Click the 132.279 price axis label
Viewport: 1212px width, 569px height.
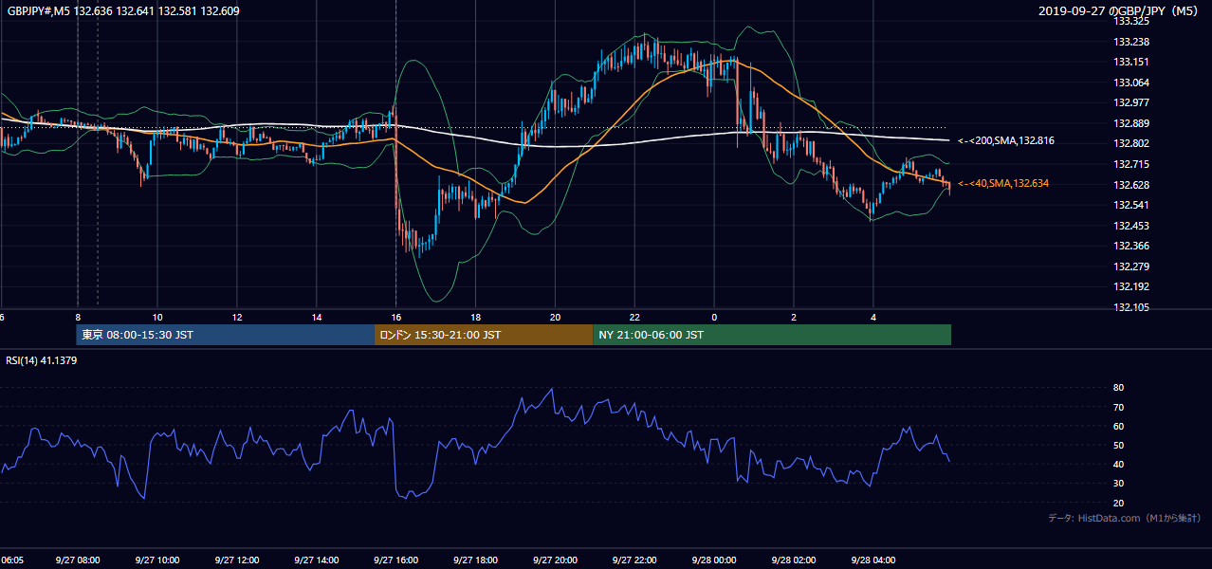1131,266
